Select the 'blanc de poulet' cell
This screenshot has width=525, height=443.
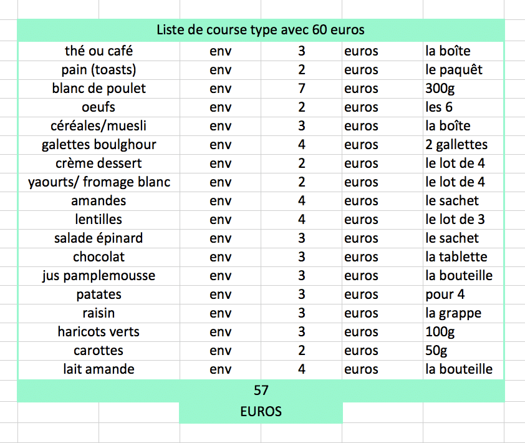point(99,89)
